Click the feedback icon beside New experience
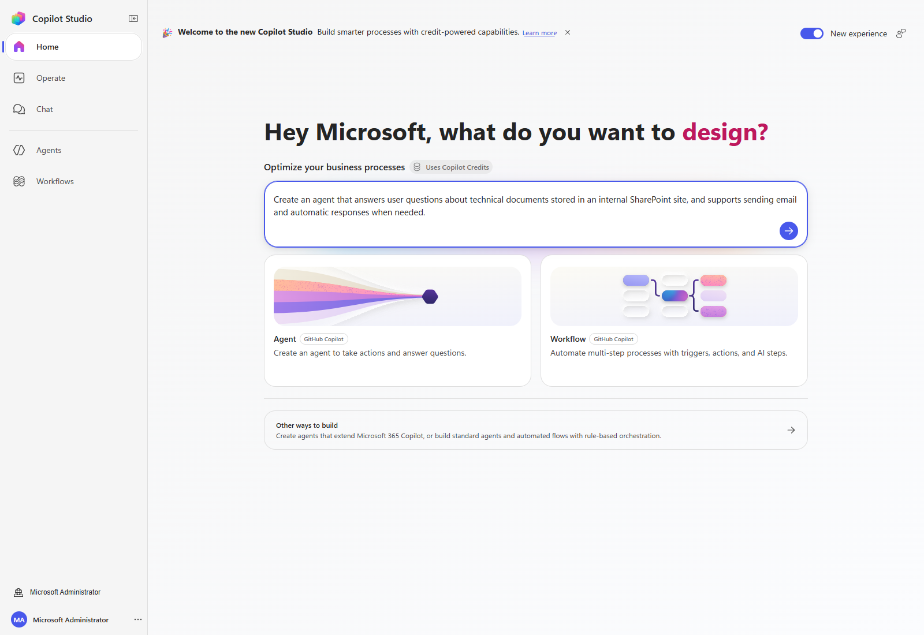Image resolution: width=924 pixels, height=635 pixels. pos(901,33)
